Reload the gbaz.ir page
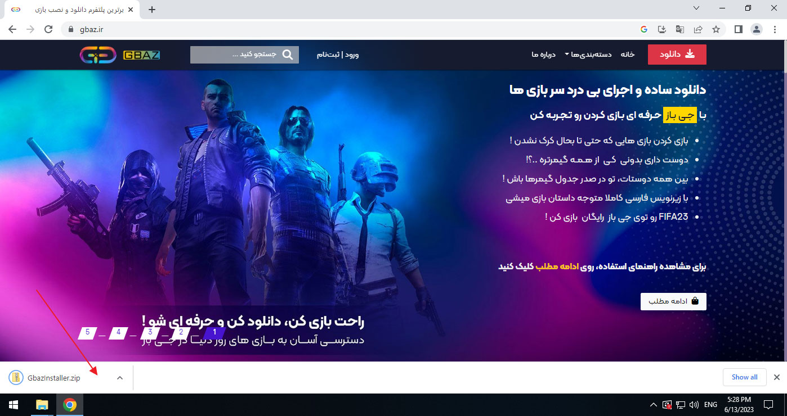Screen dimensions: 787x416 pyautogui.click(x=48, y=29)
